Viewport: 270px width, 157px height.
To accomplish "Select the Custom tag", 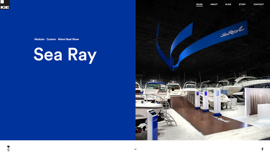I will tap(51, 39).
